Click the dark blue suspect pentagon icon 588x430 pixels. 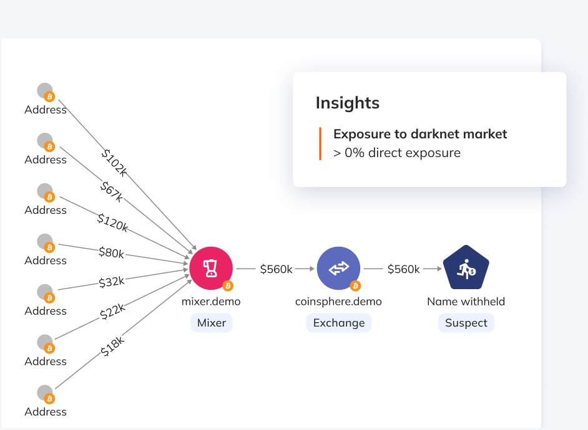[466, 269]
